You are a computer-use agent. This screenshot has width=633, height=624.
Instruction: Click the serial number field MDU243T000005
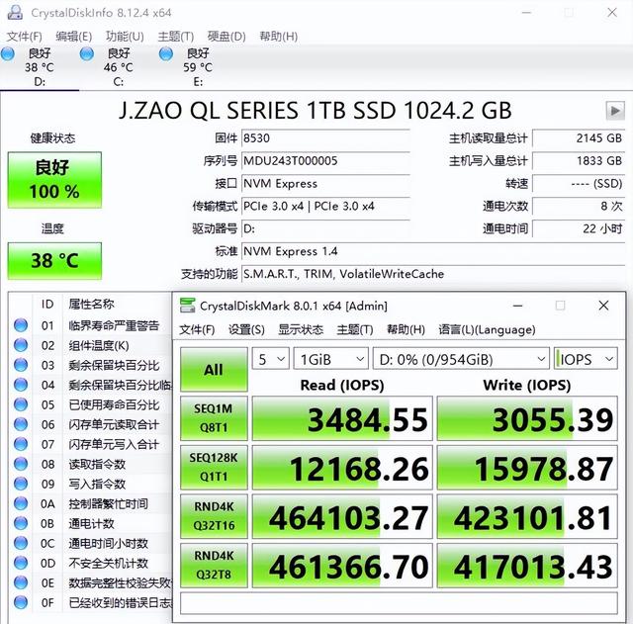[325, 161]
